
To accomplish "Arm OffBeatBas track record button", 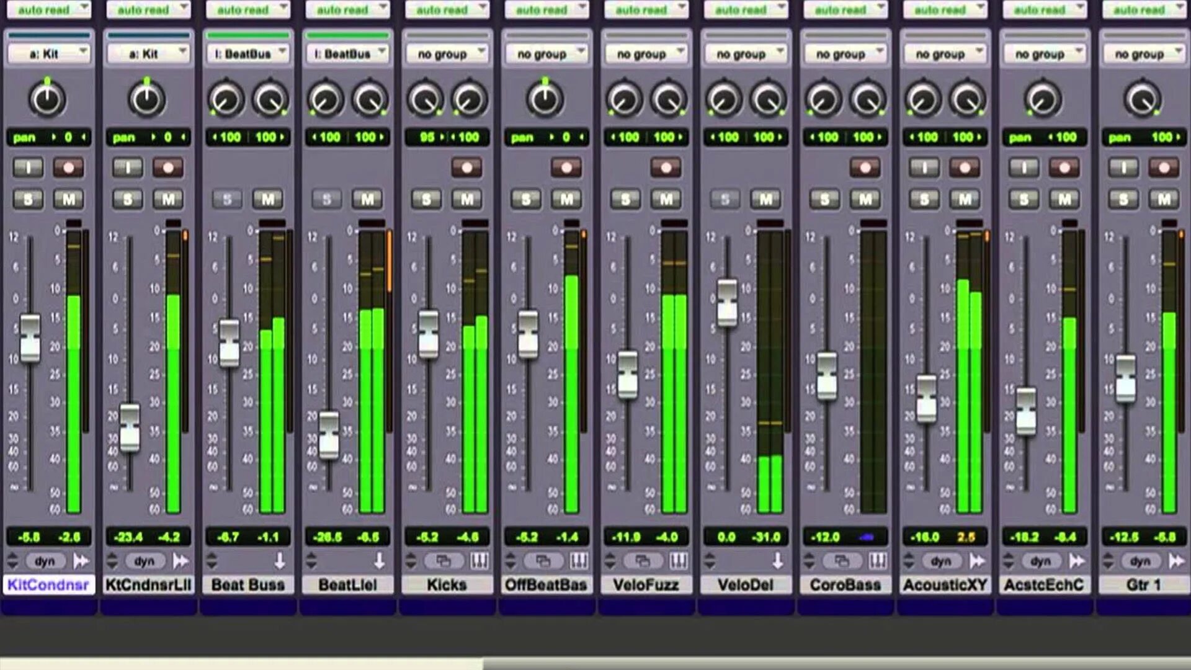I will 566,167.
